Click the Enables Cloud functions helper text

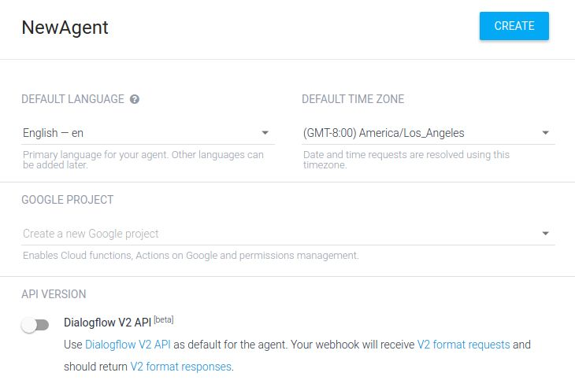pyautogui.click(x=191, y=256)
